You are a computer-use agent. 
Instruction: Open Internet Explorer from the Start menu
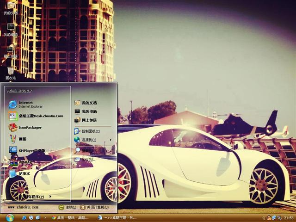[x=25, y=104]
